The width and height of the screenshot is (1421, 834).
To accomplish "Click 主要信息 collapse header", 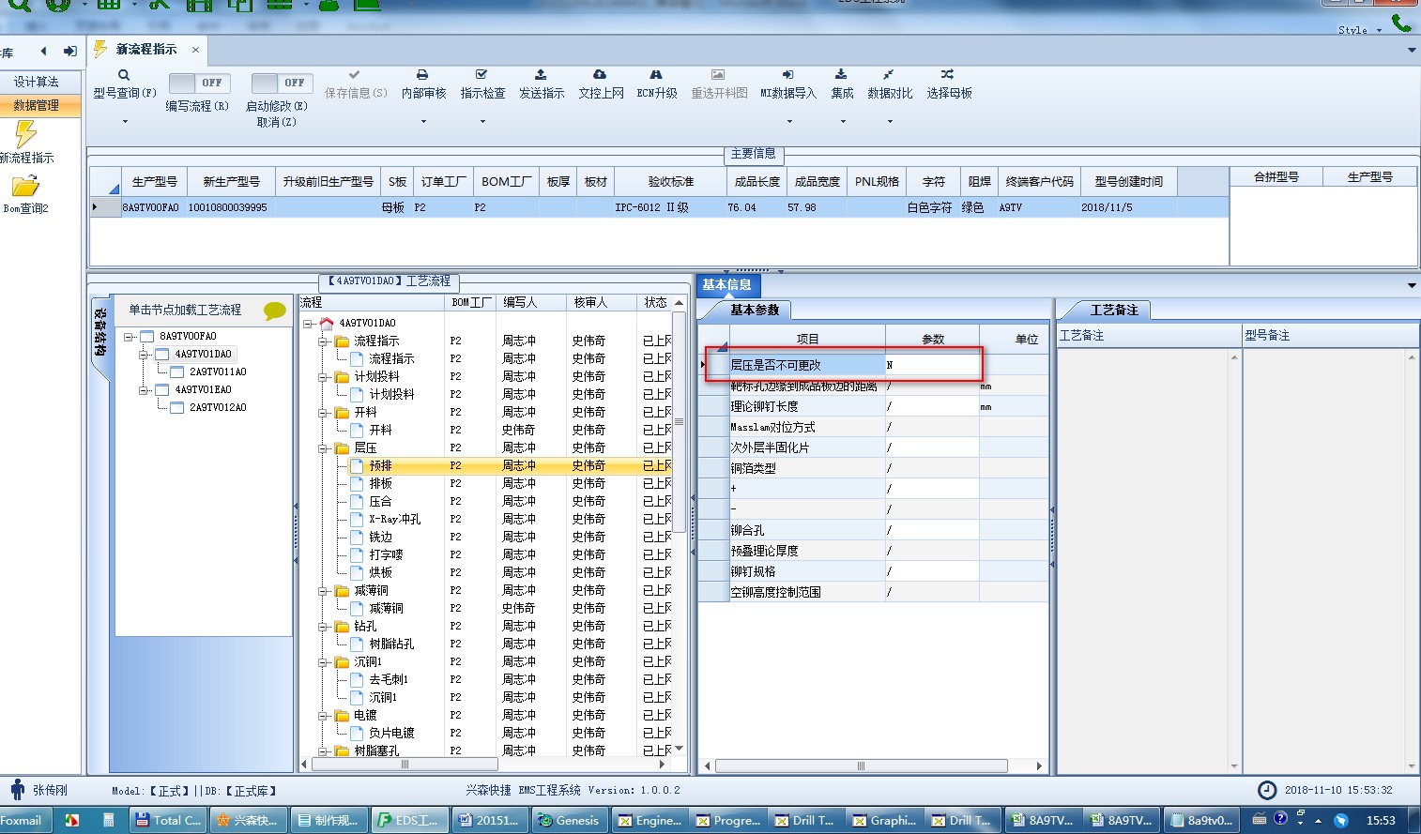I will (x=754, y=153).
